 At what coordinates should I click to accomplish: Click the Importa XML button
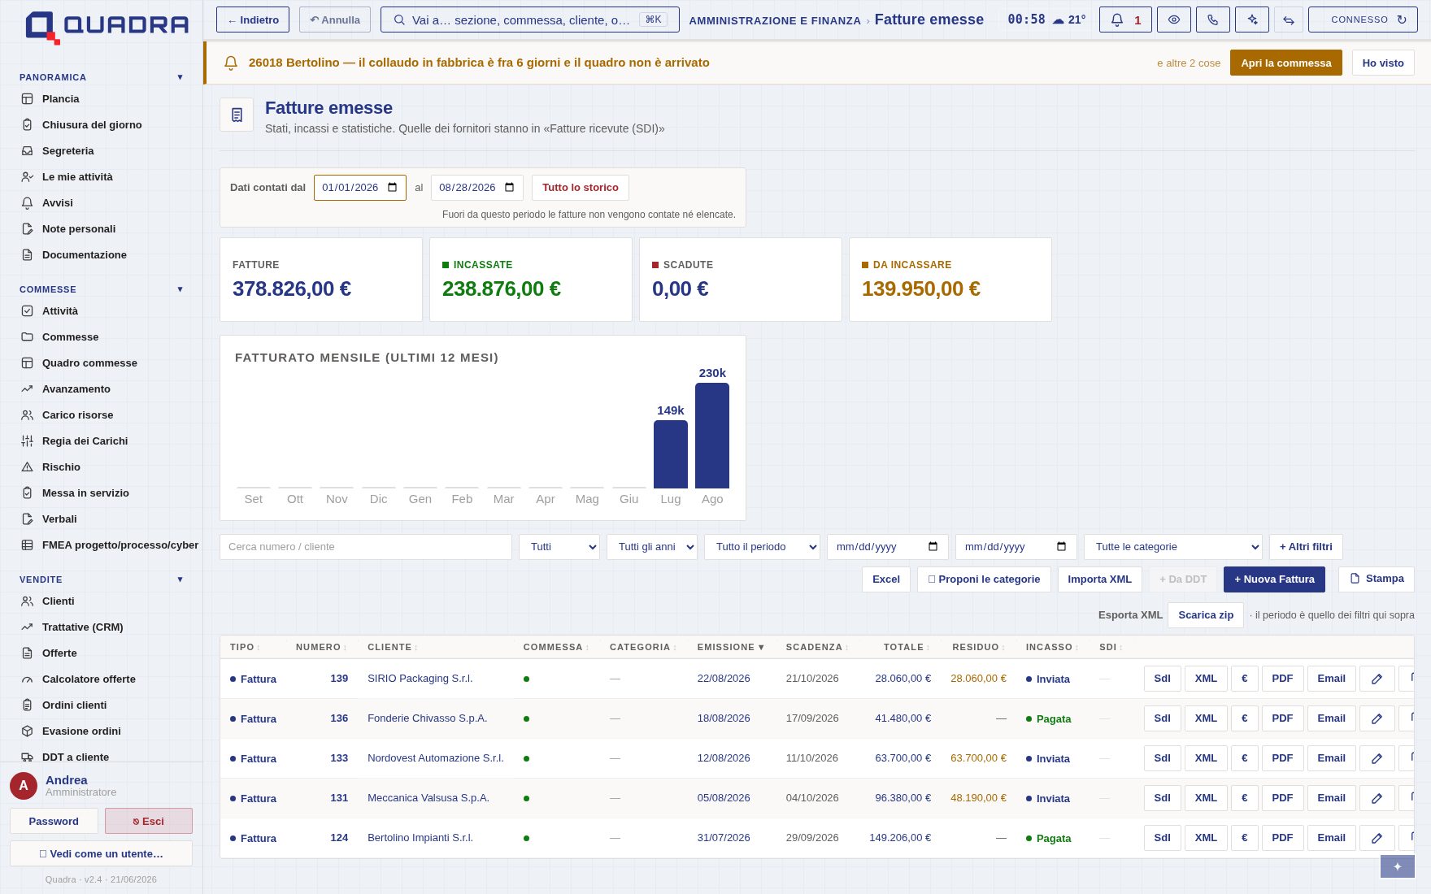(x=1099, y=579)
